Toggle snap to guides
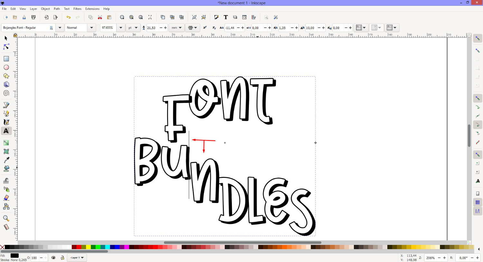 pyautogui.click(x=478, y=211)
